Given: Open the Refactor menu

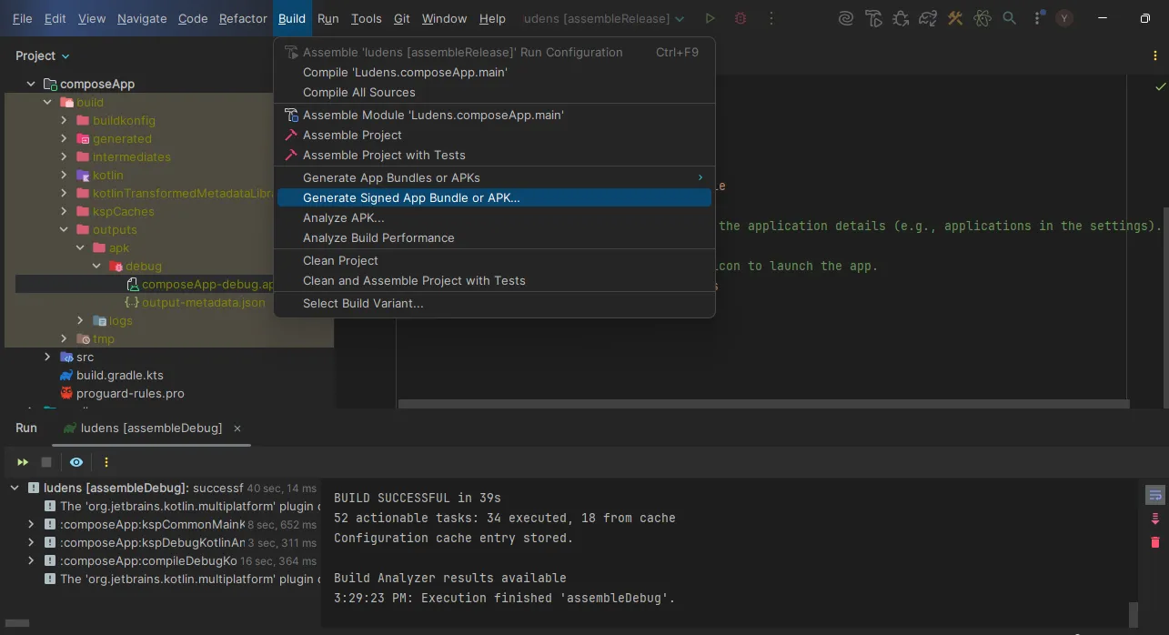Looking at the screenshot, I should [243, 18].
